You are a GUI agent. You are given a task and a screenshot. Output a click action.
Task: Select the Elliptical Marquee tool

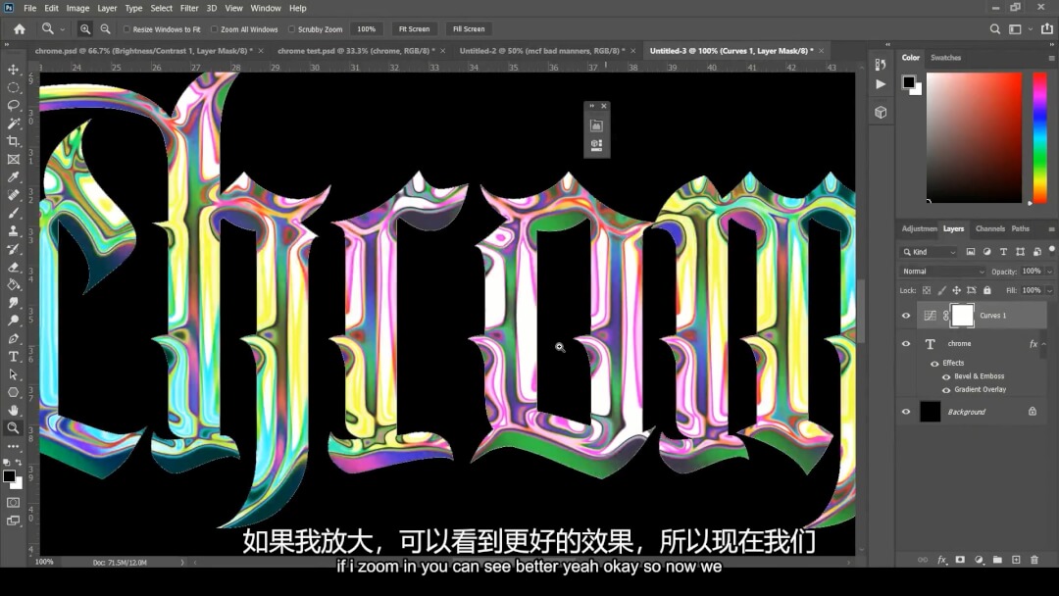tap(14, 88)
